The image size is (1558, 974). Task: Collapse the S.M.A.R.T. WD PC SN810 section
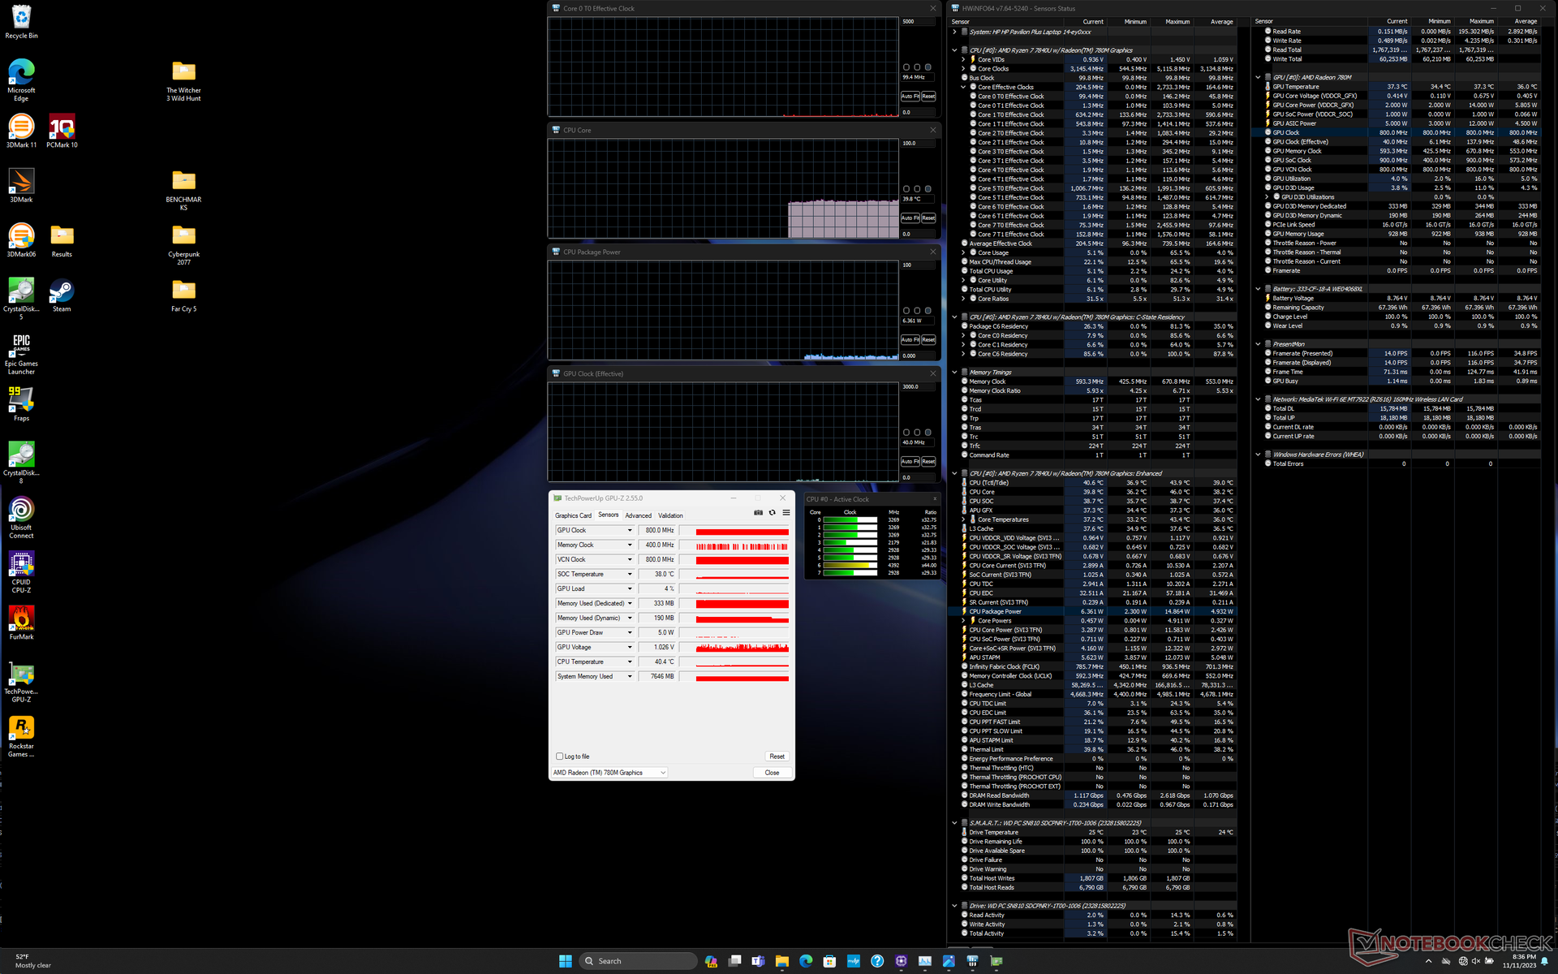pos(954,823)
